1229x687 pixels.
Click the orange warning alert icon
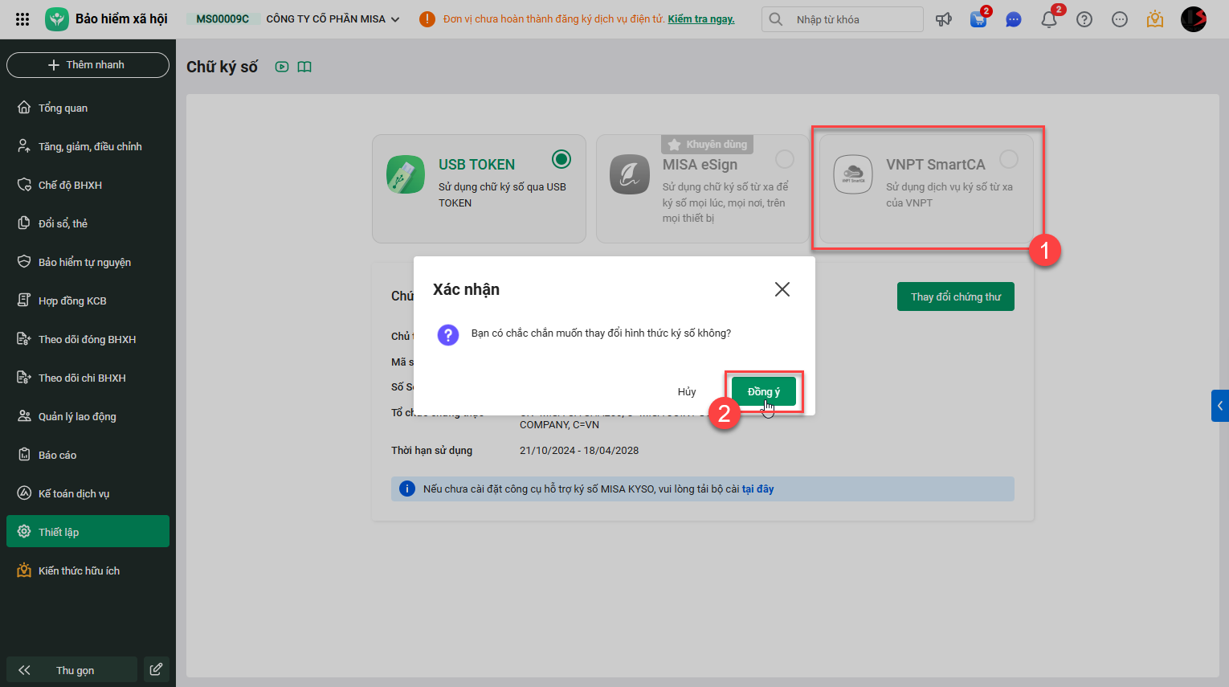(427, 19)
